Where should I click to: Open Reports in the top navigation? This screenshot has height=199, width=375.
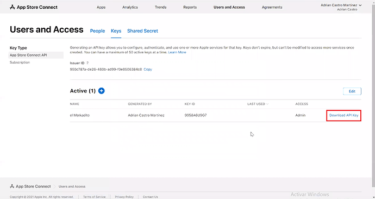tap(190, 7)
